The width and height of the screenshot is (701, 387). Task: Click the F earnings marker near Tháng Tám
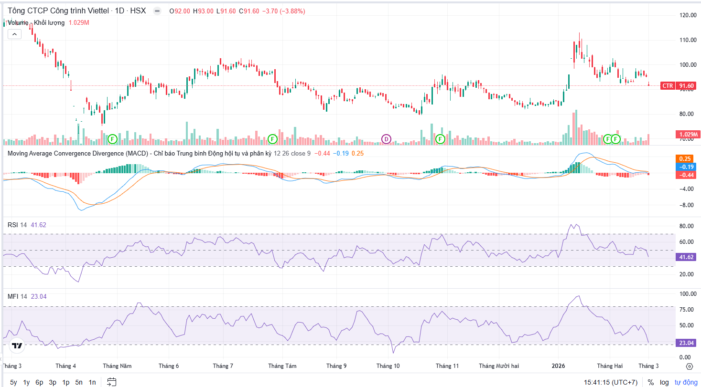tap(272, 139)
